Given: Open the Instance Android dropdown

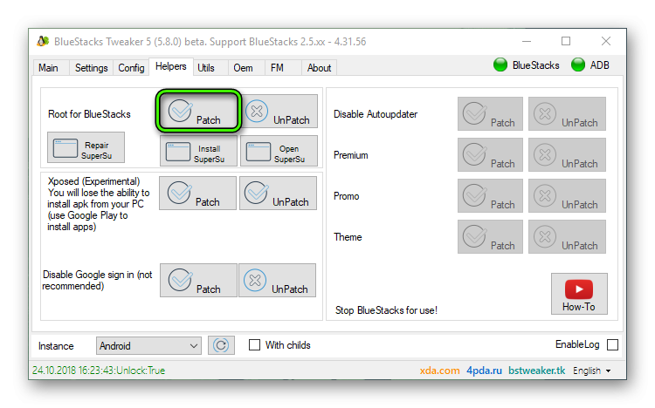Looking at the screenshot, I should (148, 346).
